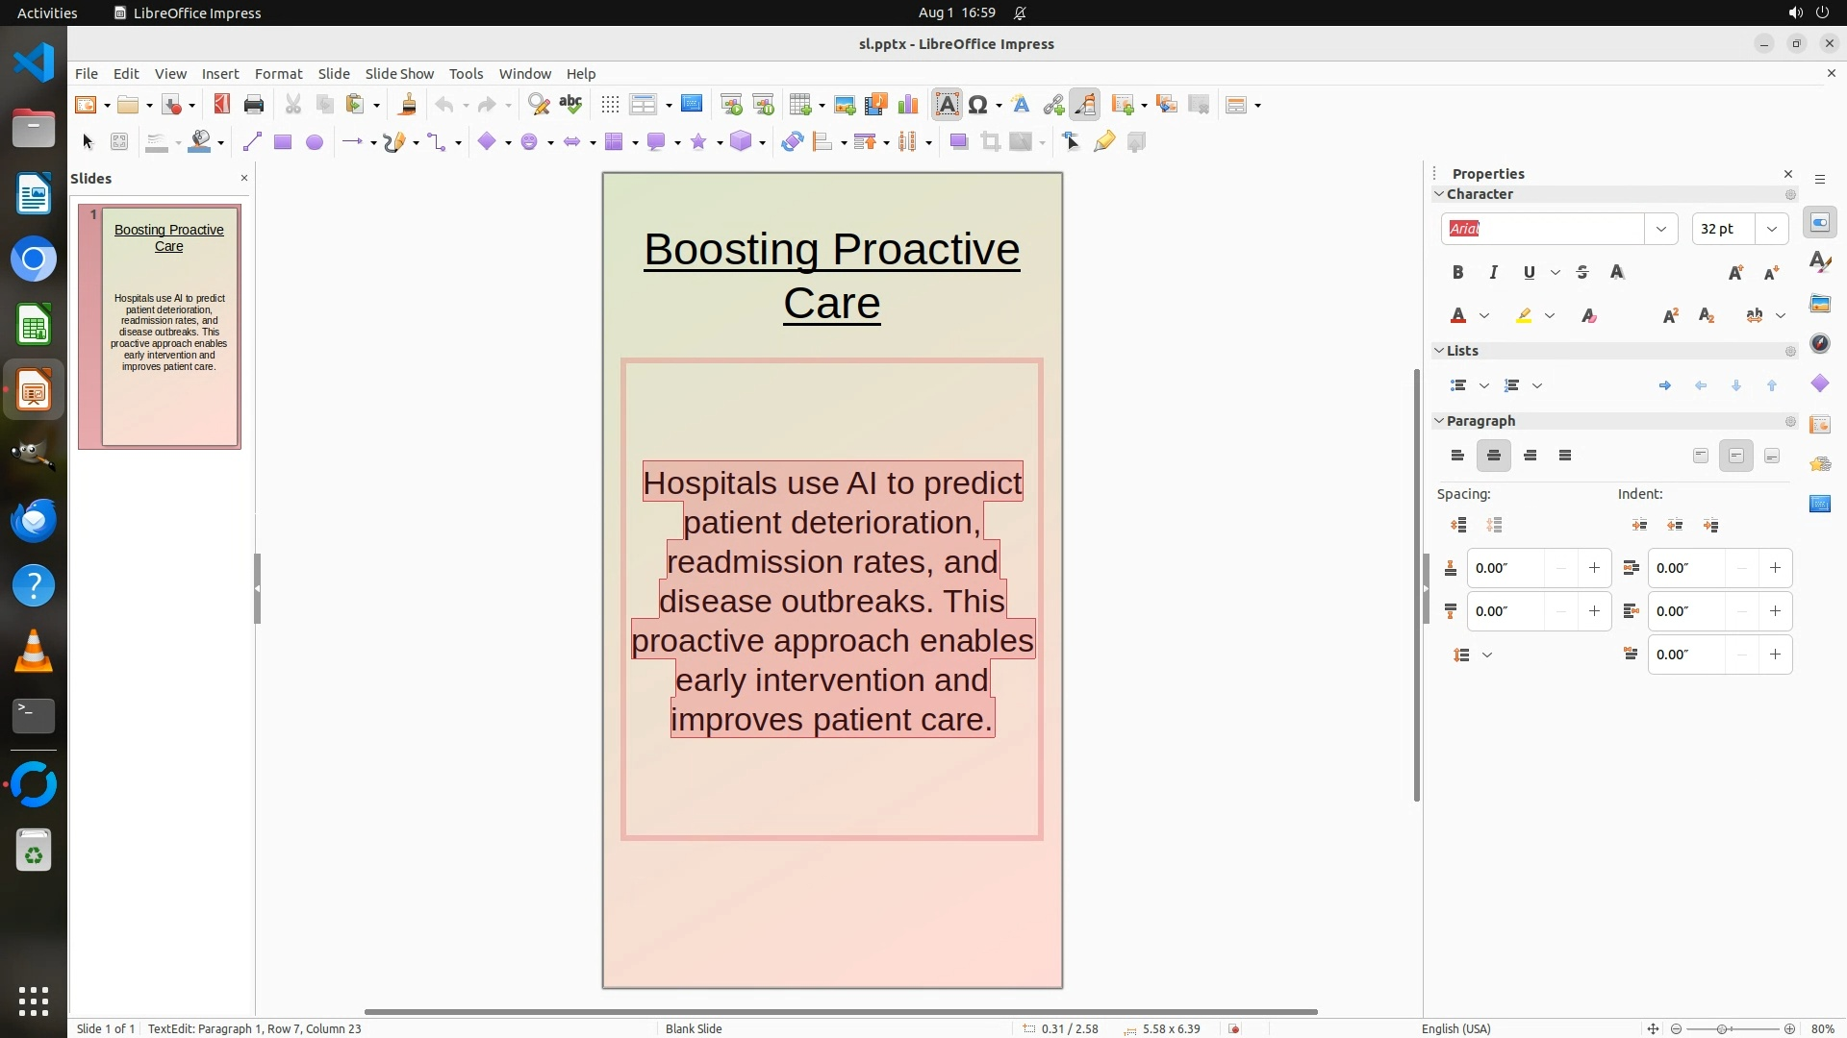Click the Insert Image toolbar icon

[x=844, y=105]
